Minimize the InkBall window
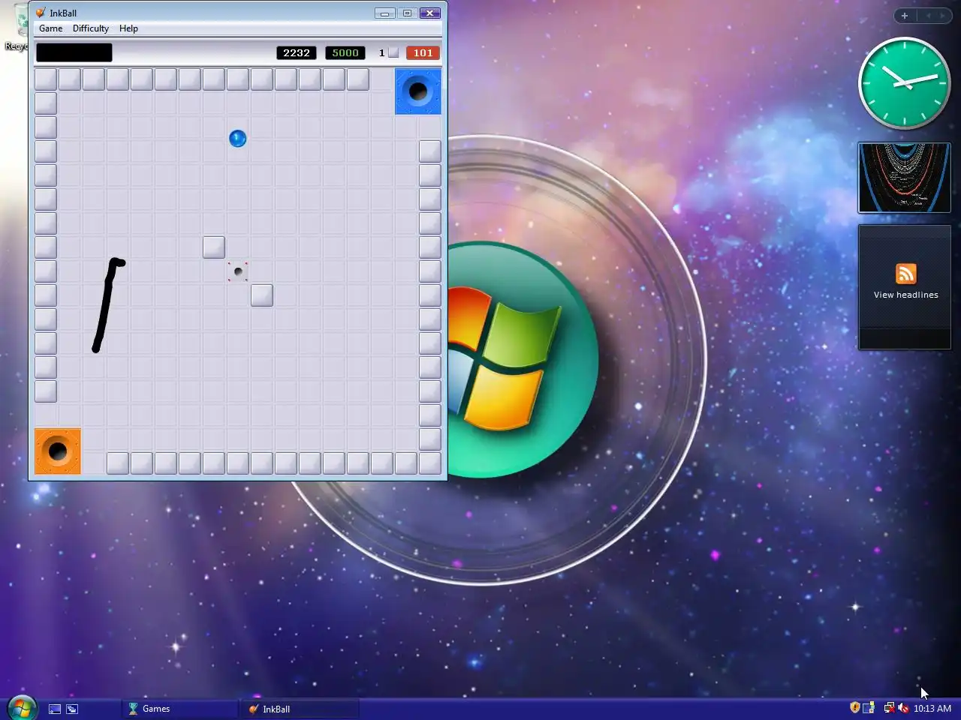The image size is (961, 720). tap(384, 13)
